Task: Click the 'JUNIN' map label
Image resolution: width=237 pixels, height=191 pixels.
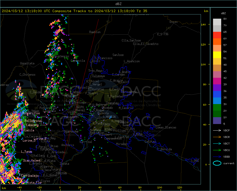Action: pos(106,125)
